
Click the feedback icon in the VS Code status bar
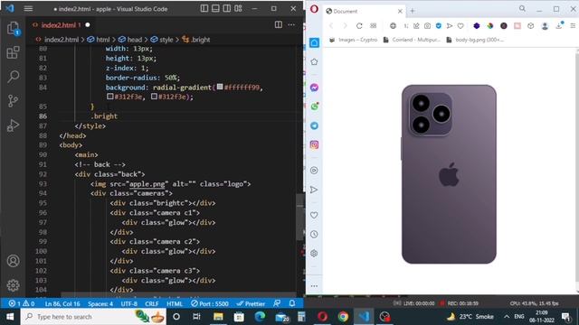[277, 303]
